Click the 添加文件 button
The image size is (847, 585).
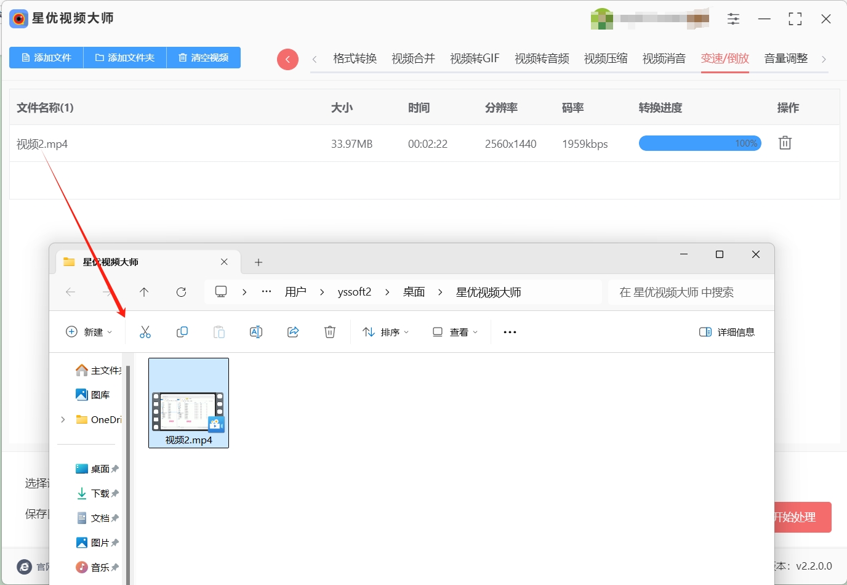pyautogui.click(x=46, y=57)
